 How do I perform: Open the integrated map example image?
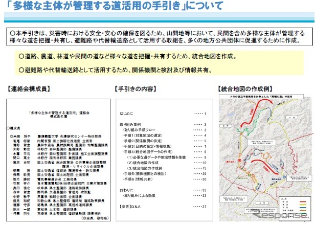click(266, 157)
